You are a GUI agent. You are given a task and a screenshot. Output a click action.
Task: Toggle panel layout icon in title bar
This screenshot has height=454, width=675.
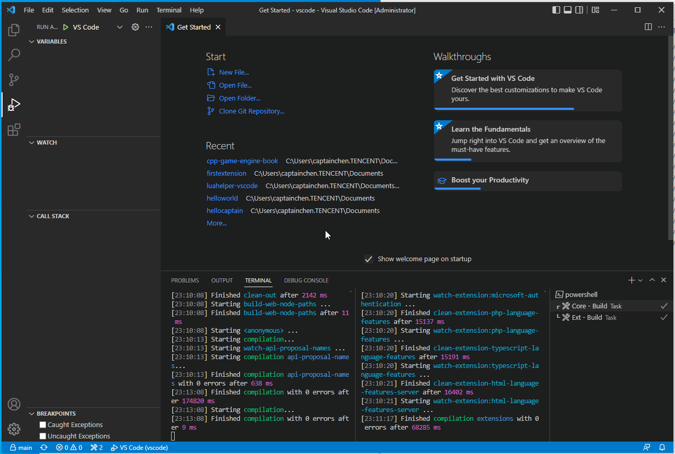point(568,10)
